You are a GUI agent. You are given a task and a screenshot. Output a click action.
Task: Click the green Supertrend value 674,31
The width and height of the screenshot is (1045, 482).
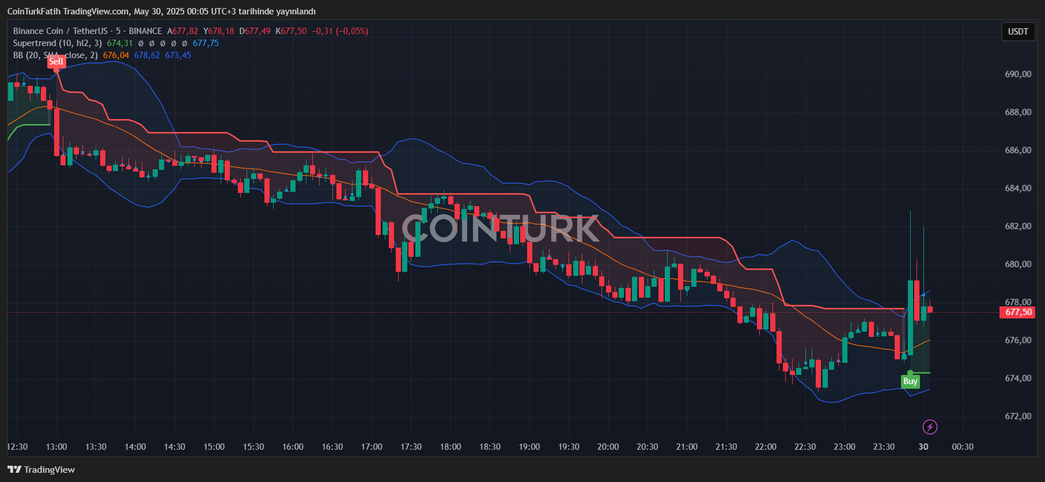[x=120, y=43]
